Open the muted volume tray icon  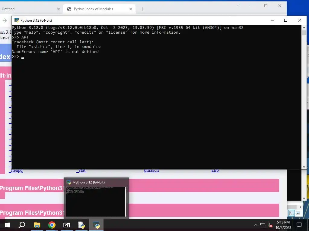[270, 225]
